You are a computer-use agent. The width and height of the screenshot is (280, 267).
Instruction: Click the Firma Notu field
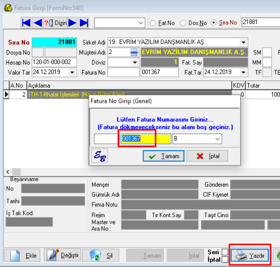(201, 205)
